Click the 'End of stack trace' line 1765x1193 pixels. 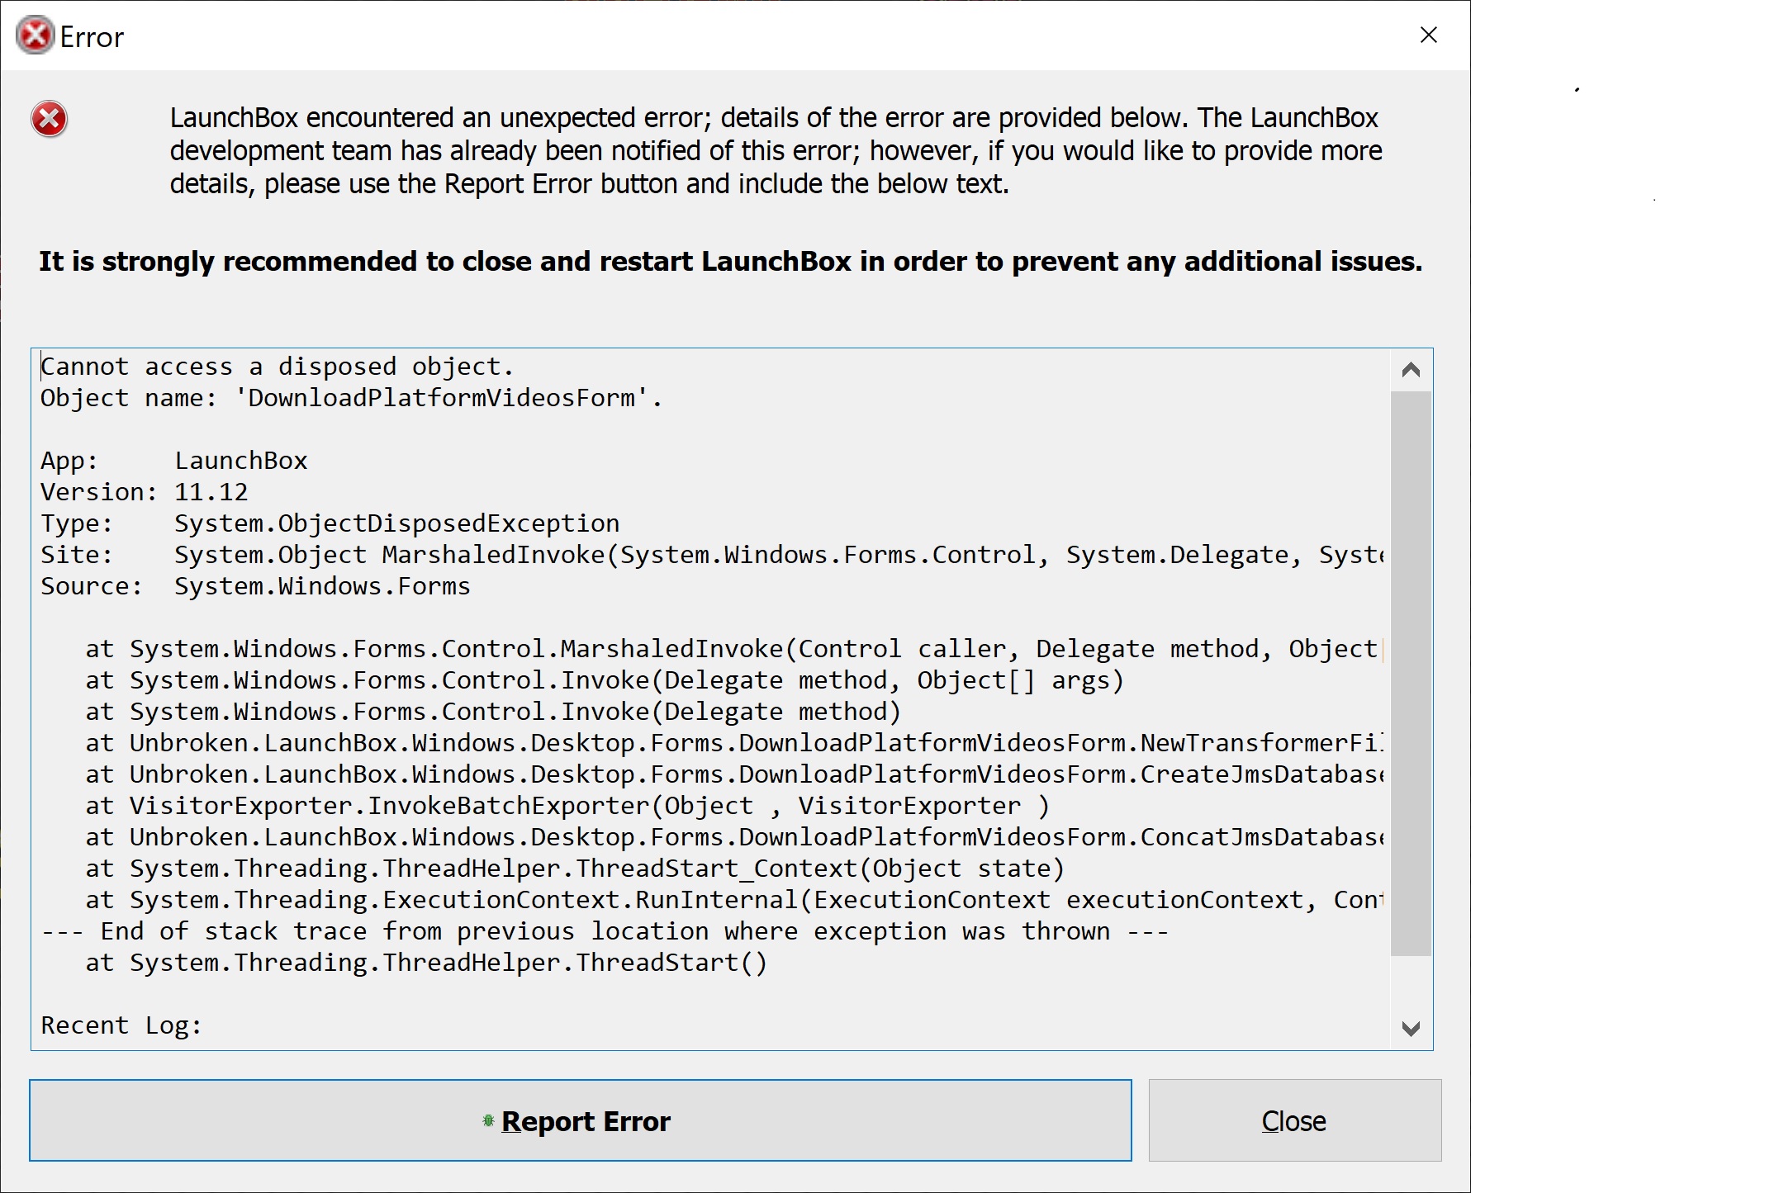point(605,931)
